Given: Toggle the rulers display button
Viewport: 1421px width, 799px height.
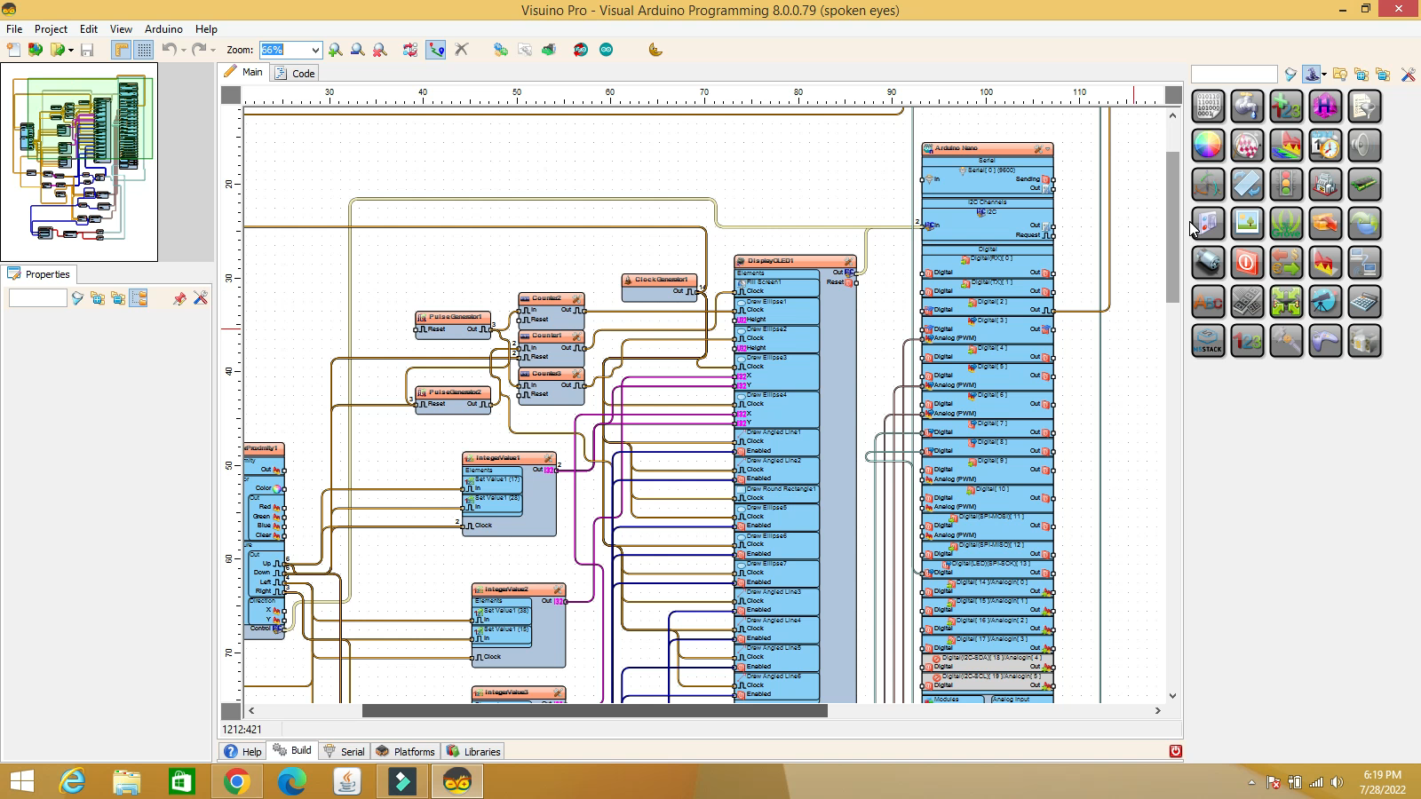Looking at the screenshot, I should pos(122,50).
